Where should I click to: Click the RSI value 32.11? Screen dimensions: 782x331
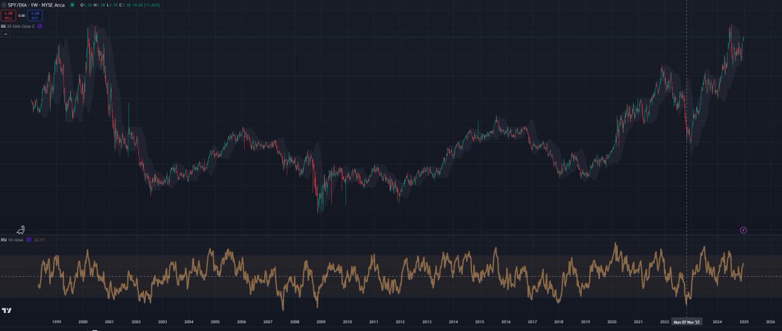[39, 240]
